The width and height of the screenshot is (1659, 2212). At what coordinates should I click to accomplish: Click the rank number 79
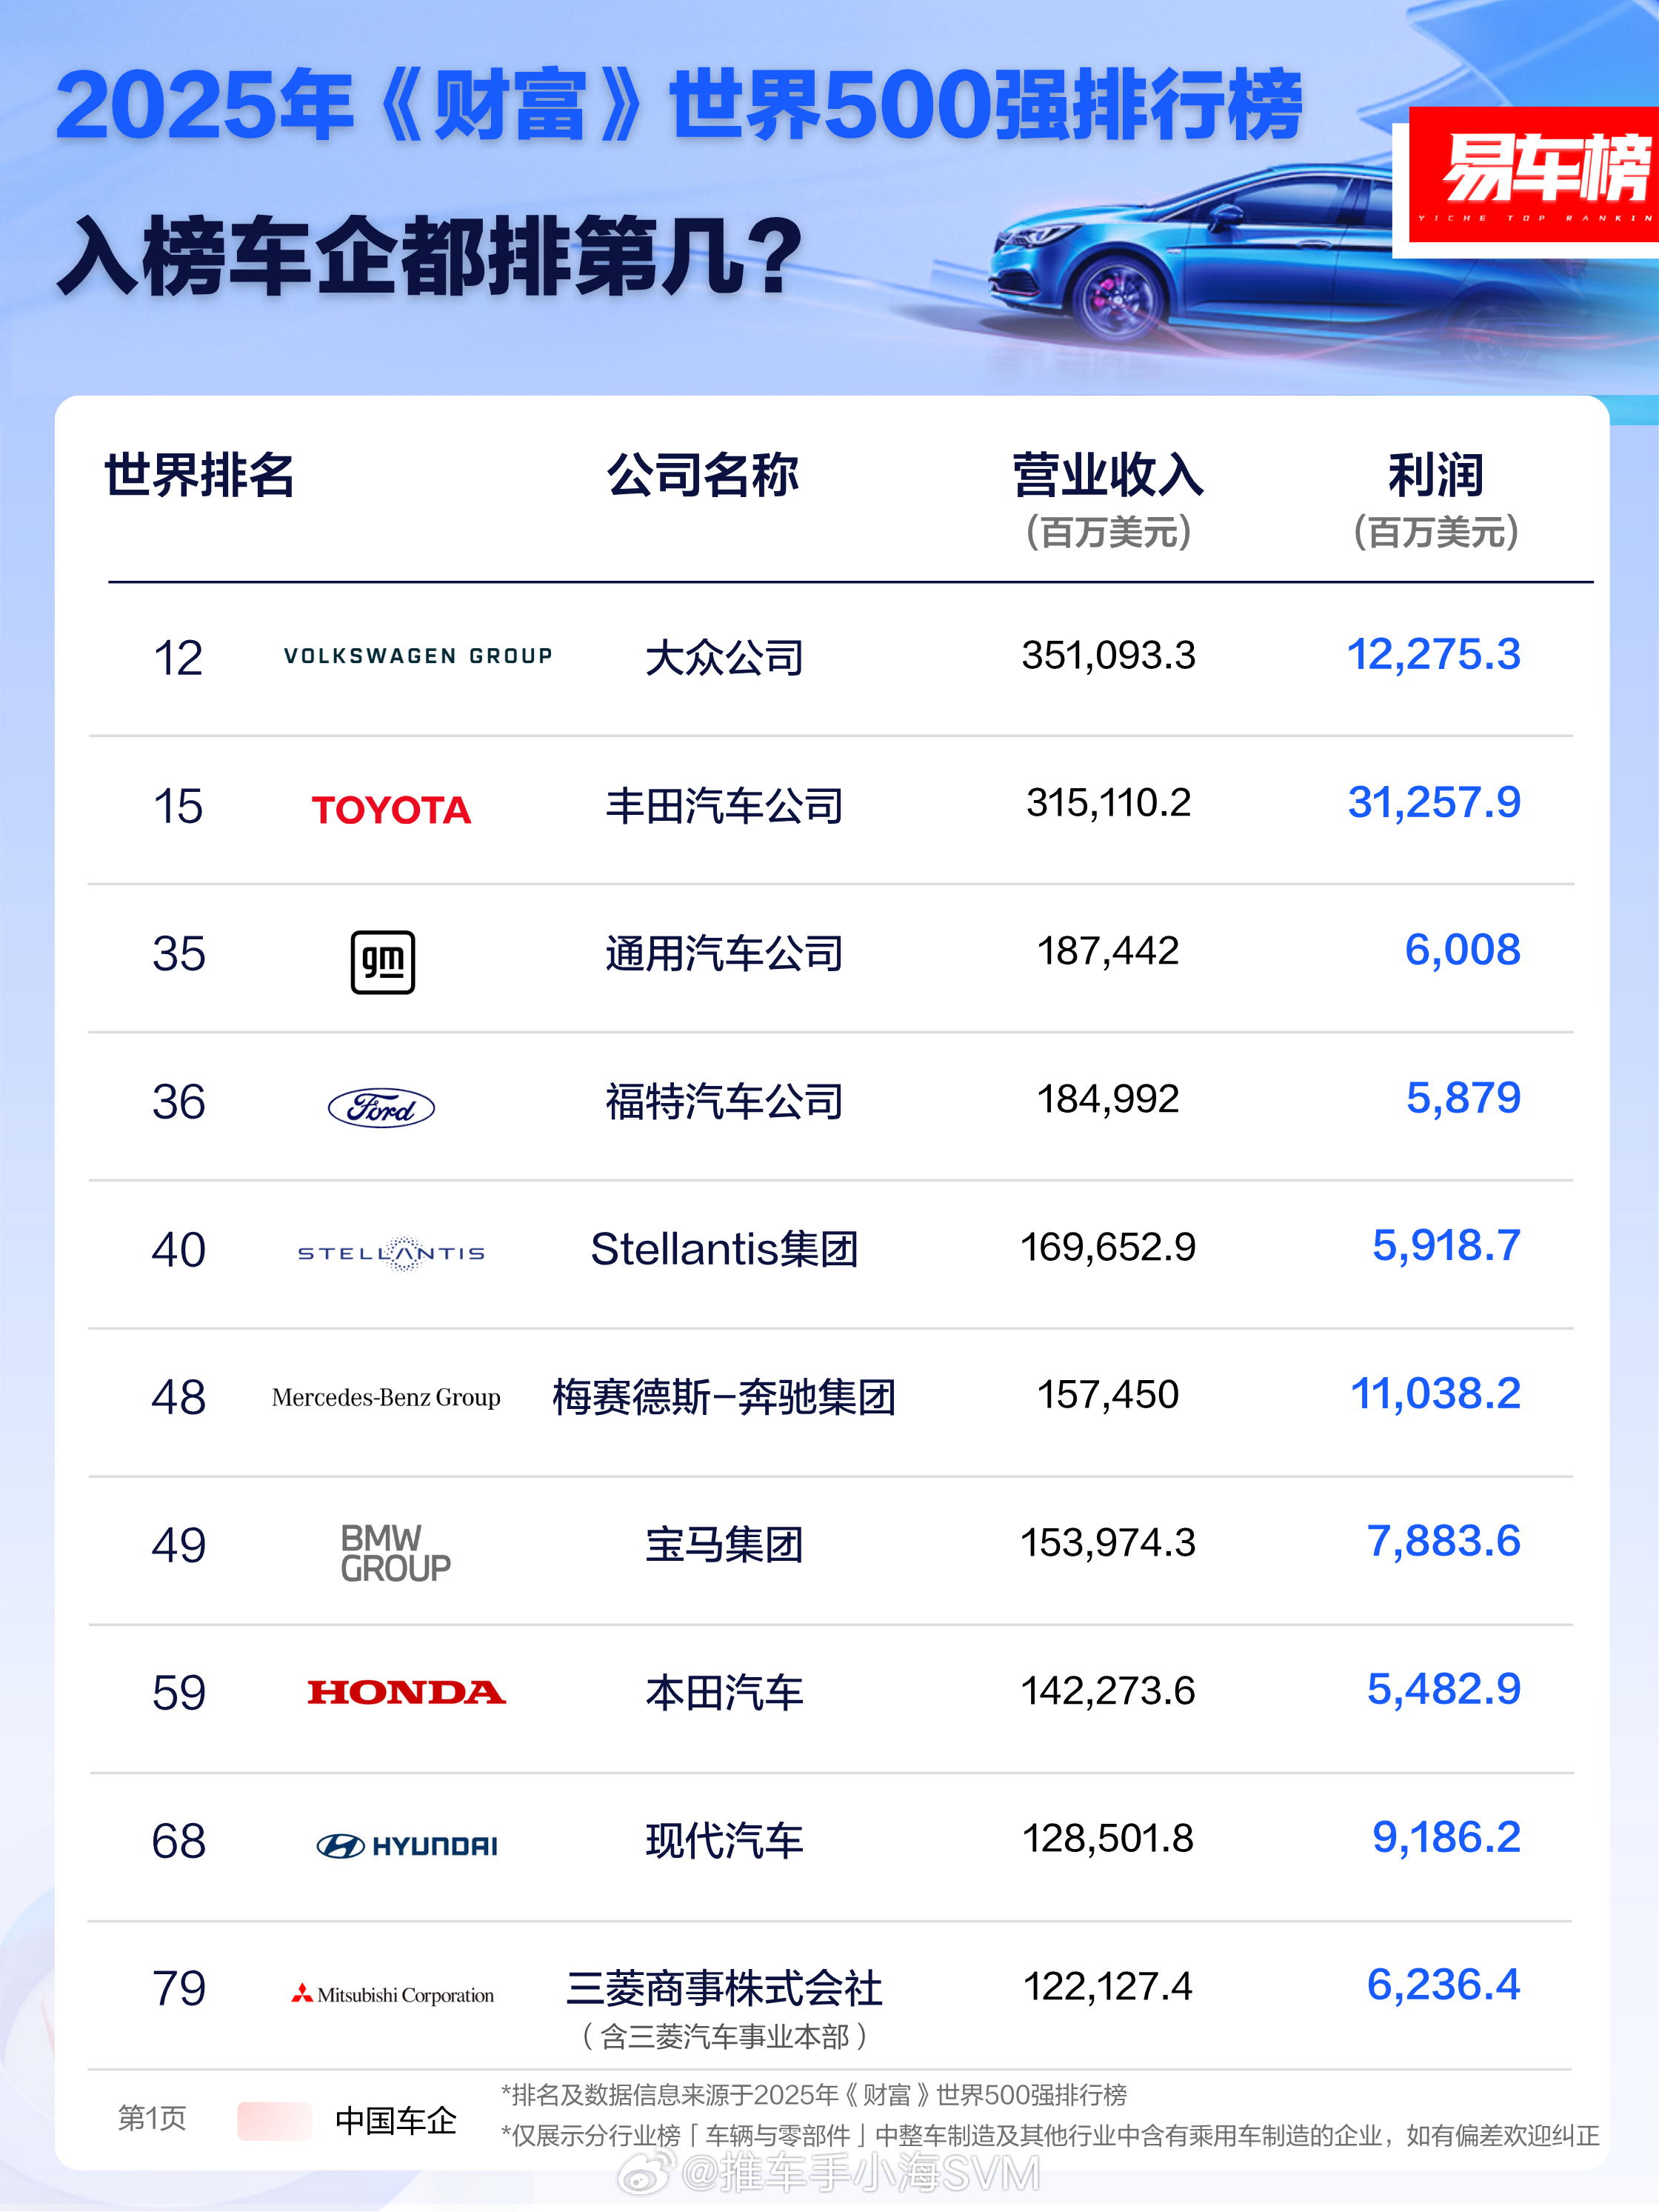click(179, 1989)
